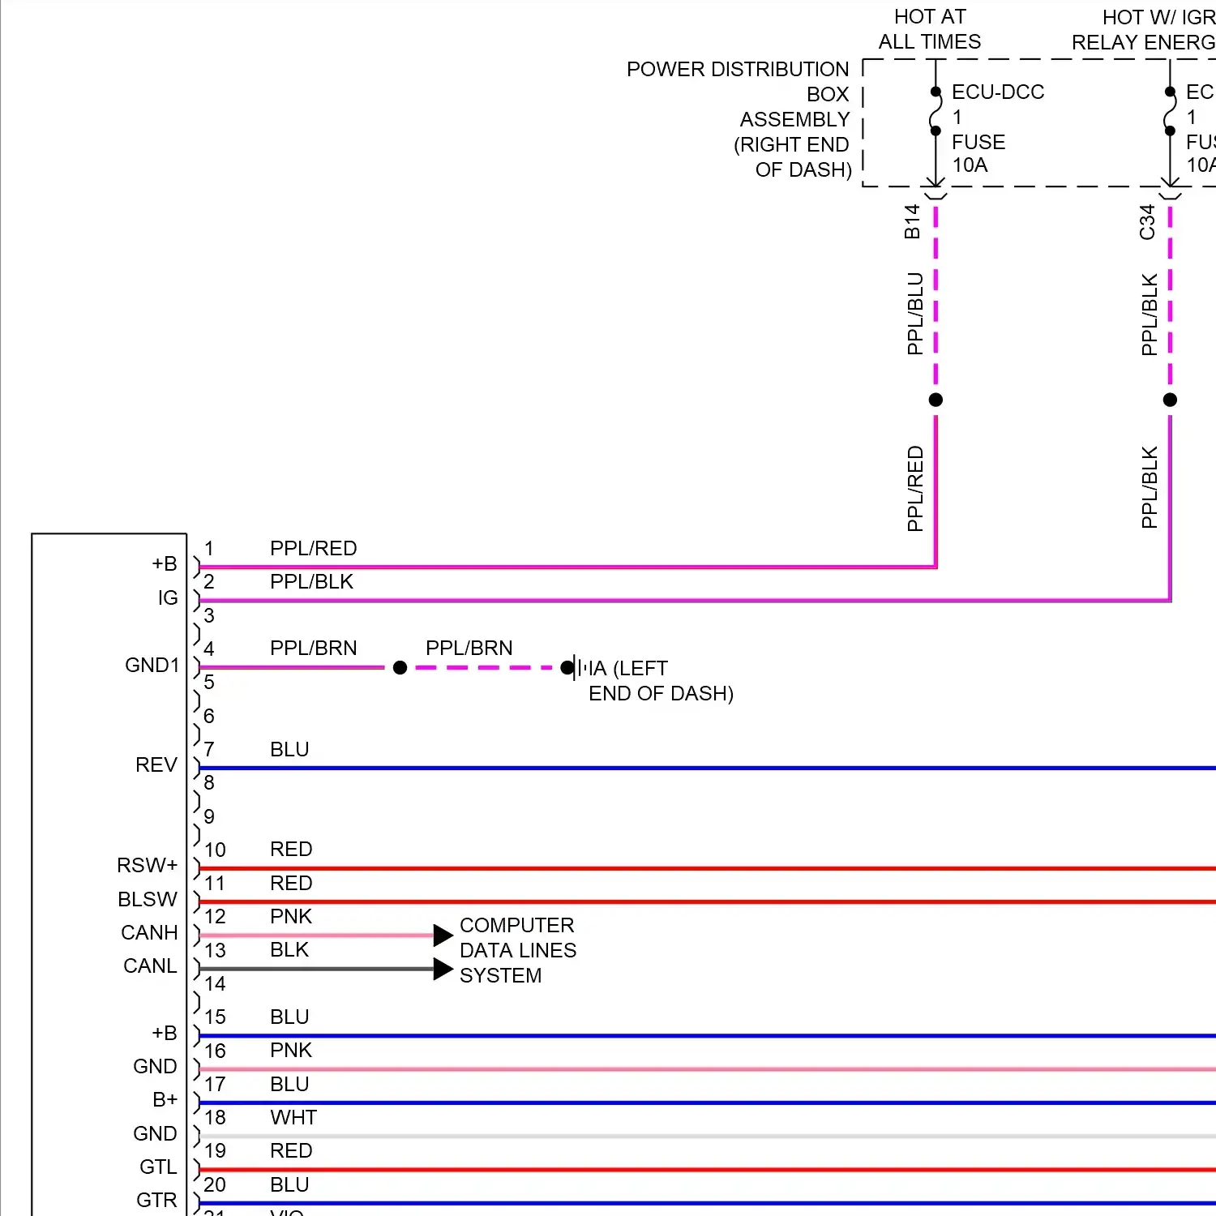Click pin number "14" on the connector
The image size is (1216, 1216).
coord(215,984)
